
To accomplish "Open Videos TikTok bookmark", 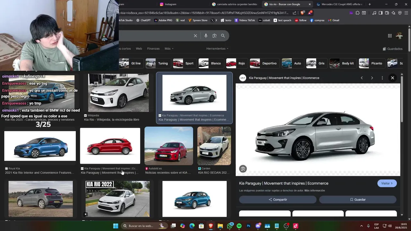I will pyautogui.click(x=245, y=20).
